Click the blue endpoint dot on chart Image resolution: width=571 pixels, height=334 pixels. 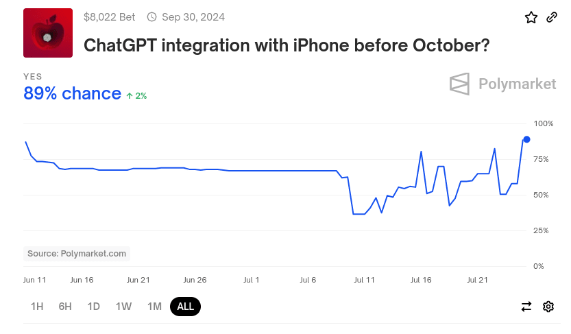[526, 139]
